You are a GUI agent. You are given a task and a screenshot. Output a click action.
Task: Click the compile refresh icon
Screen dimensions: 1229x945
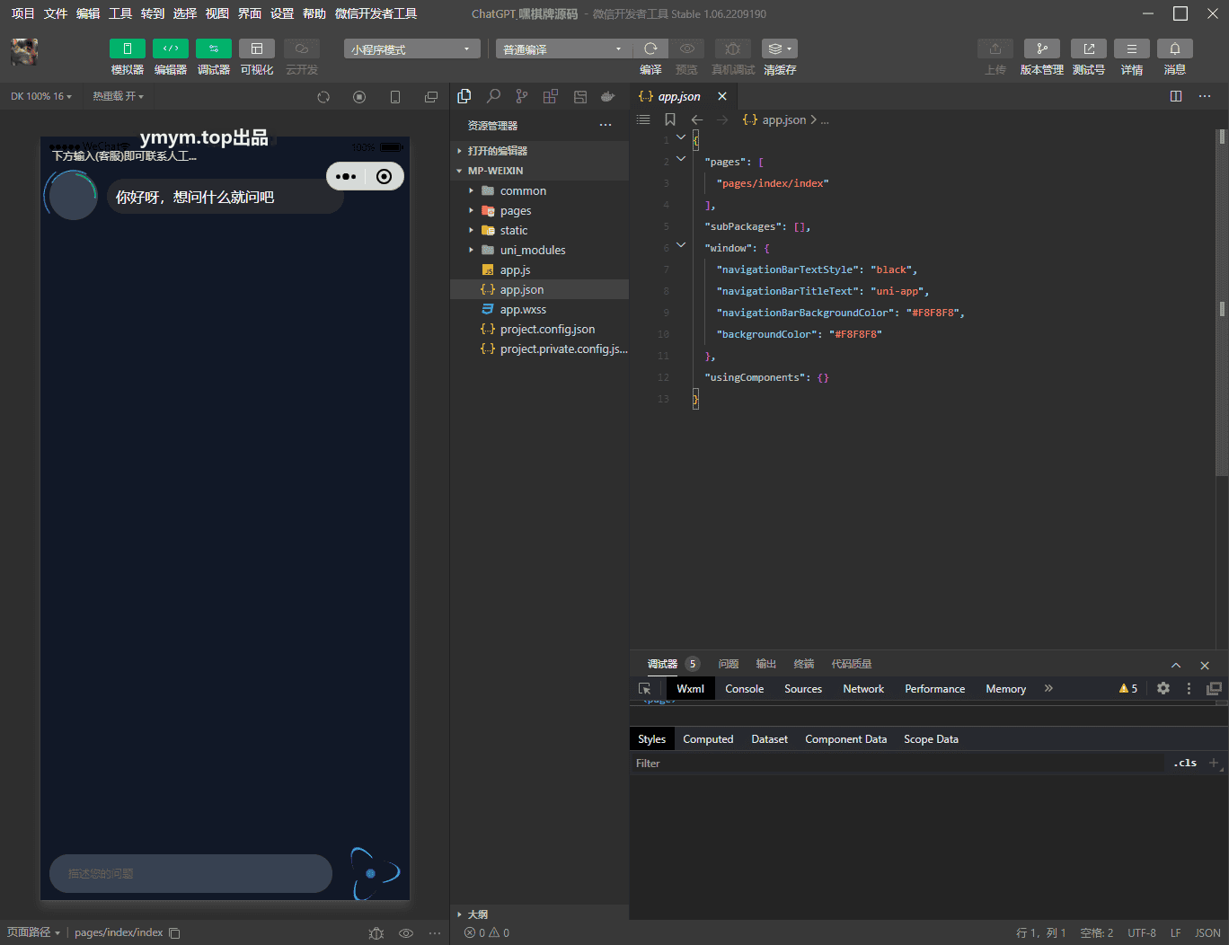[650, 49]
